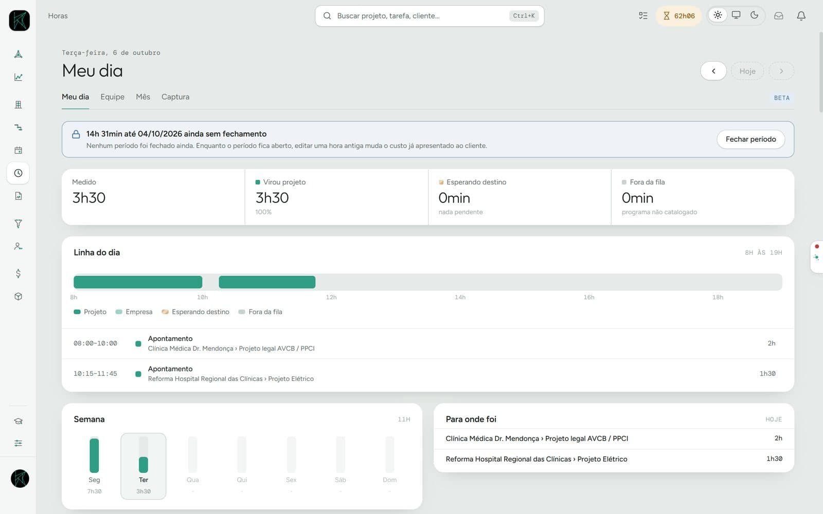
Task: Switch to the Mês tab
Action: pyautogui.click(x=143, y=97)
